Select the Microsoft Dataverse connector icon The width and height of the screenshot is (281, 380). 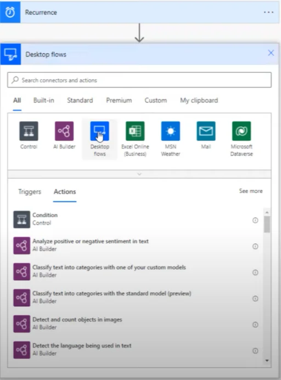[x=241, y=131]
